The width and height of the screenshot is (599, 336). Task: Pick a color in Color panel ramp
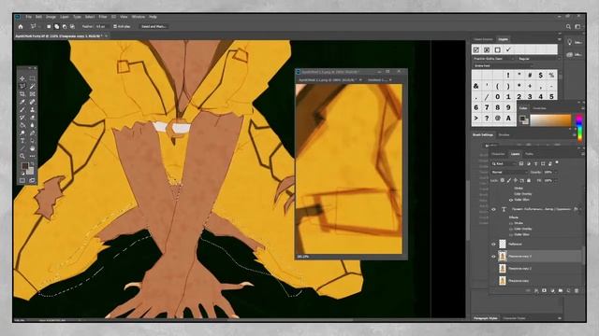[x=550, y=120]
